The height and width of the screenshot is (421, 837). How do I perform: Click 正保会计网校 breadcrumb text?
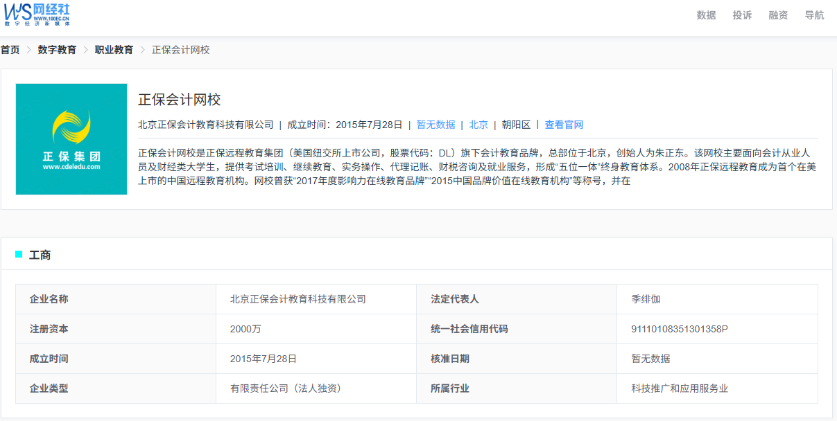(180, 50)
